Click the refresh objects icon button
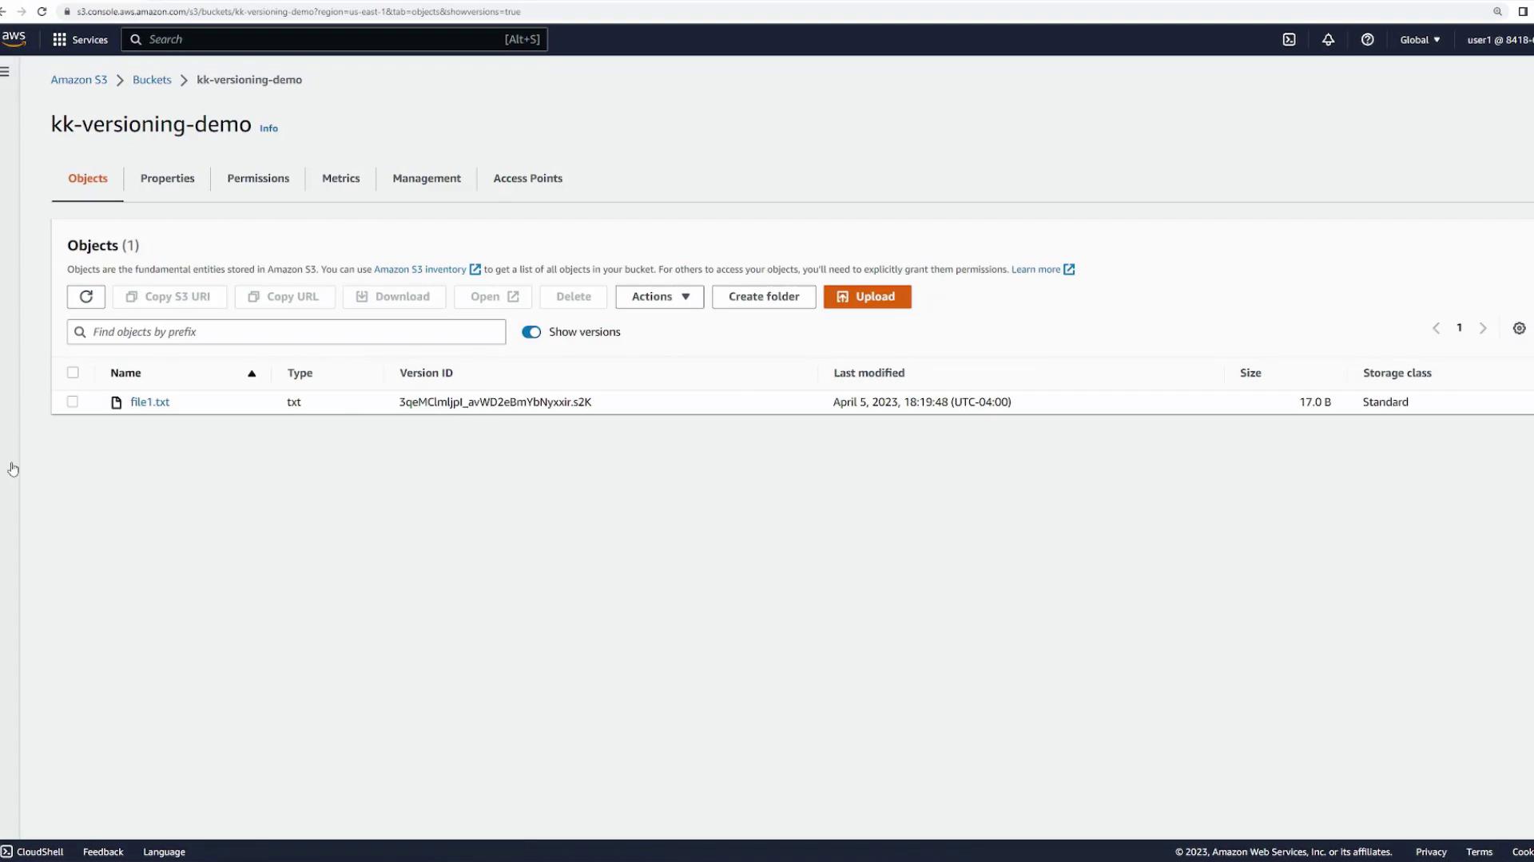This screenshot has height=862, width=1534. point(86,297)
